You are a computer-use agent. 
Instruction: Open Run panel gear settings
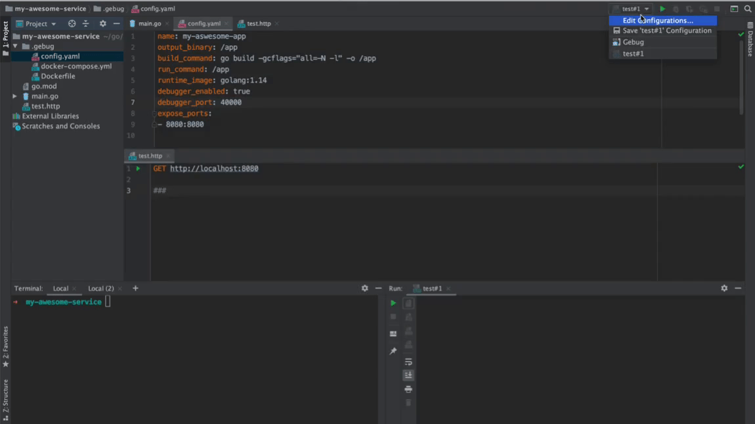coord(724,288)
